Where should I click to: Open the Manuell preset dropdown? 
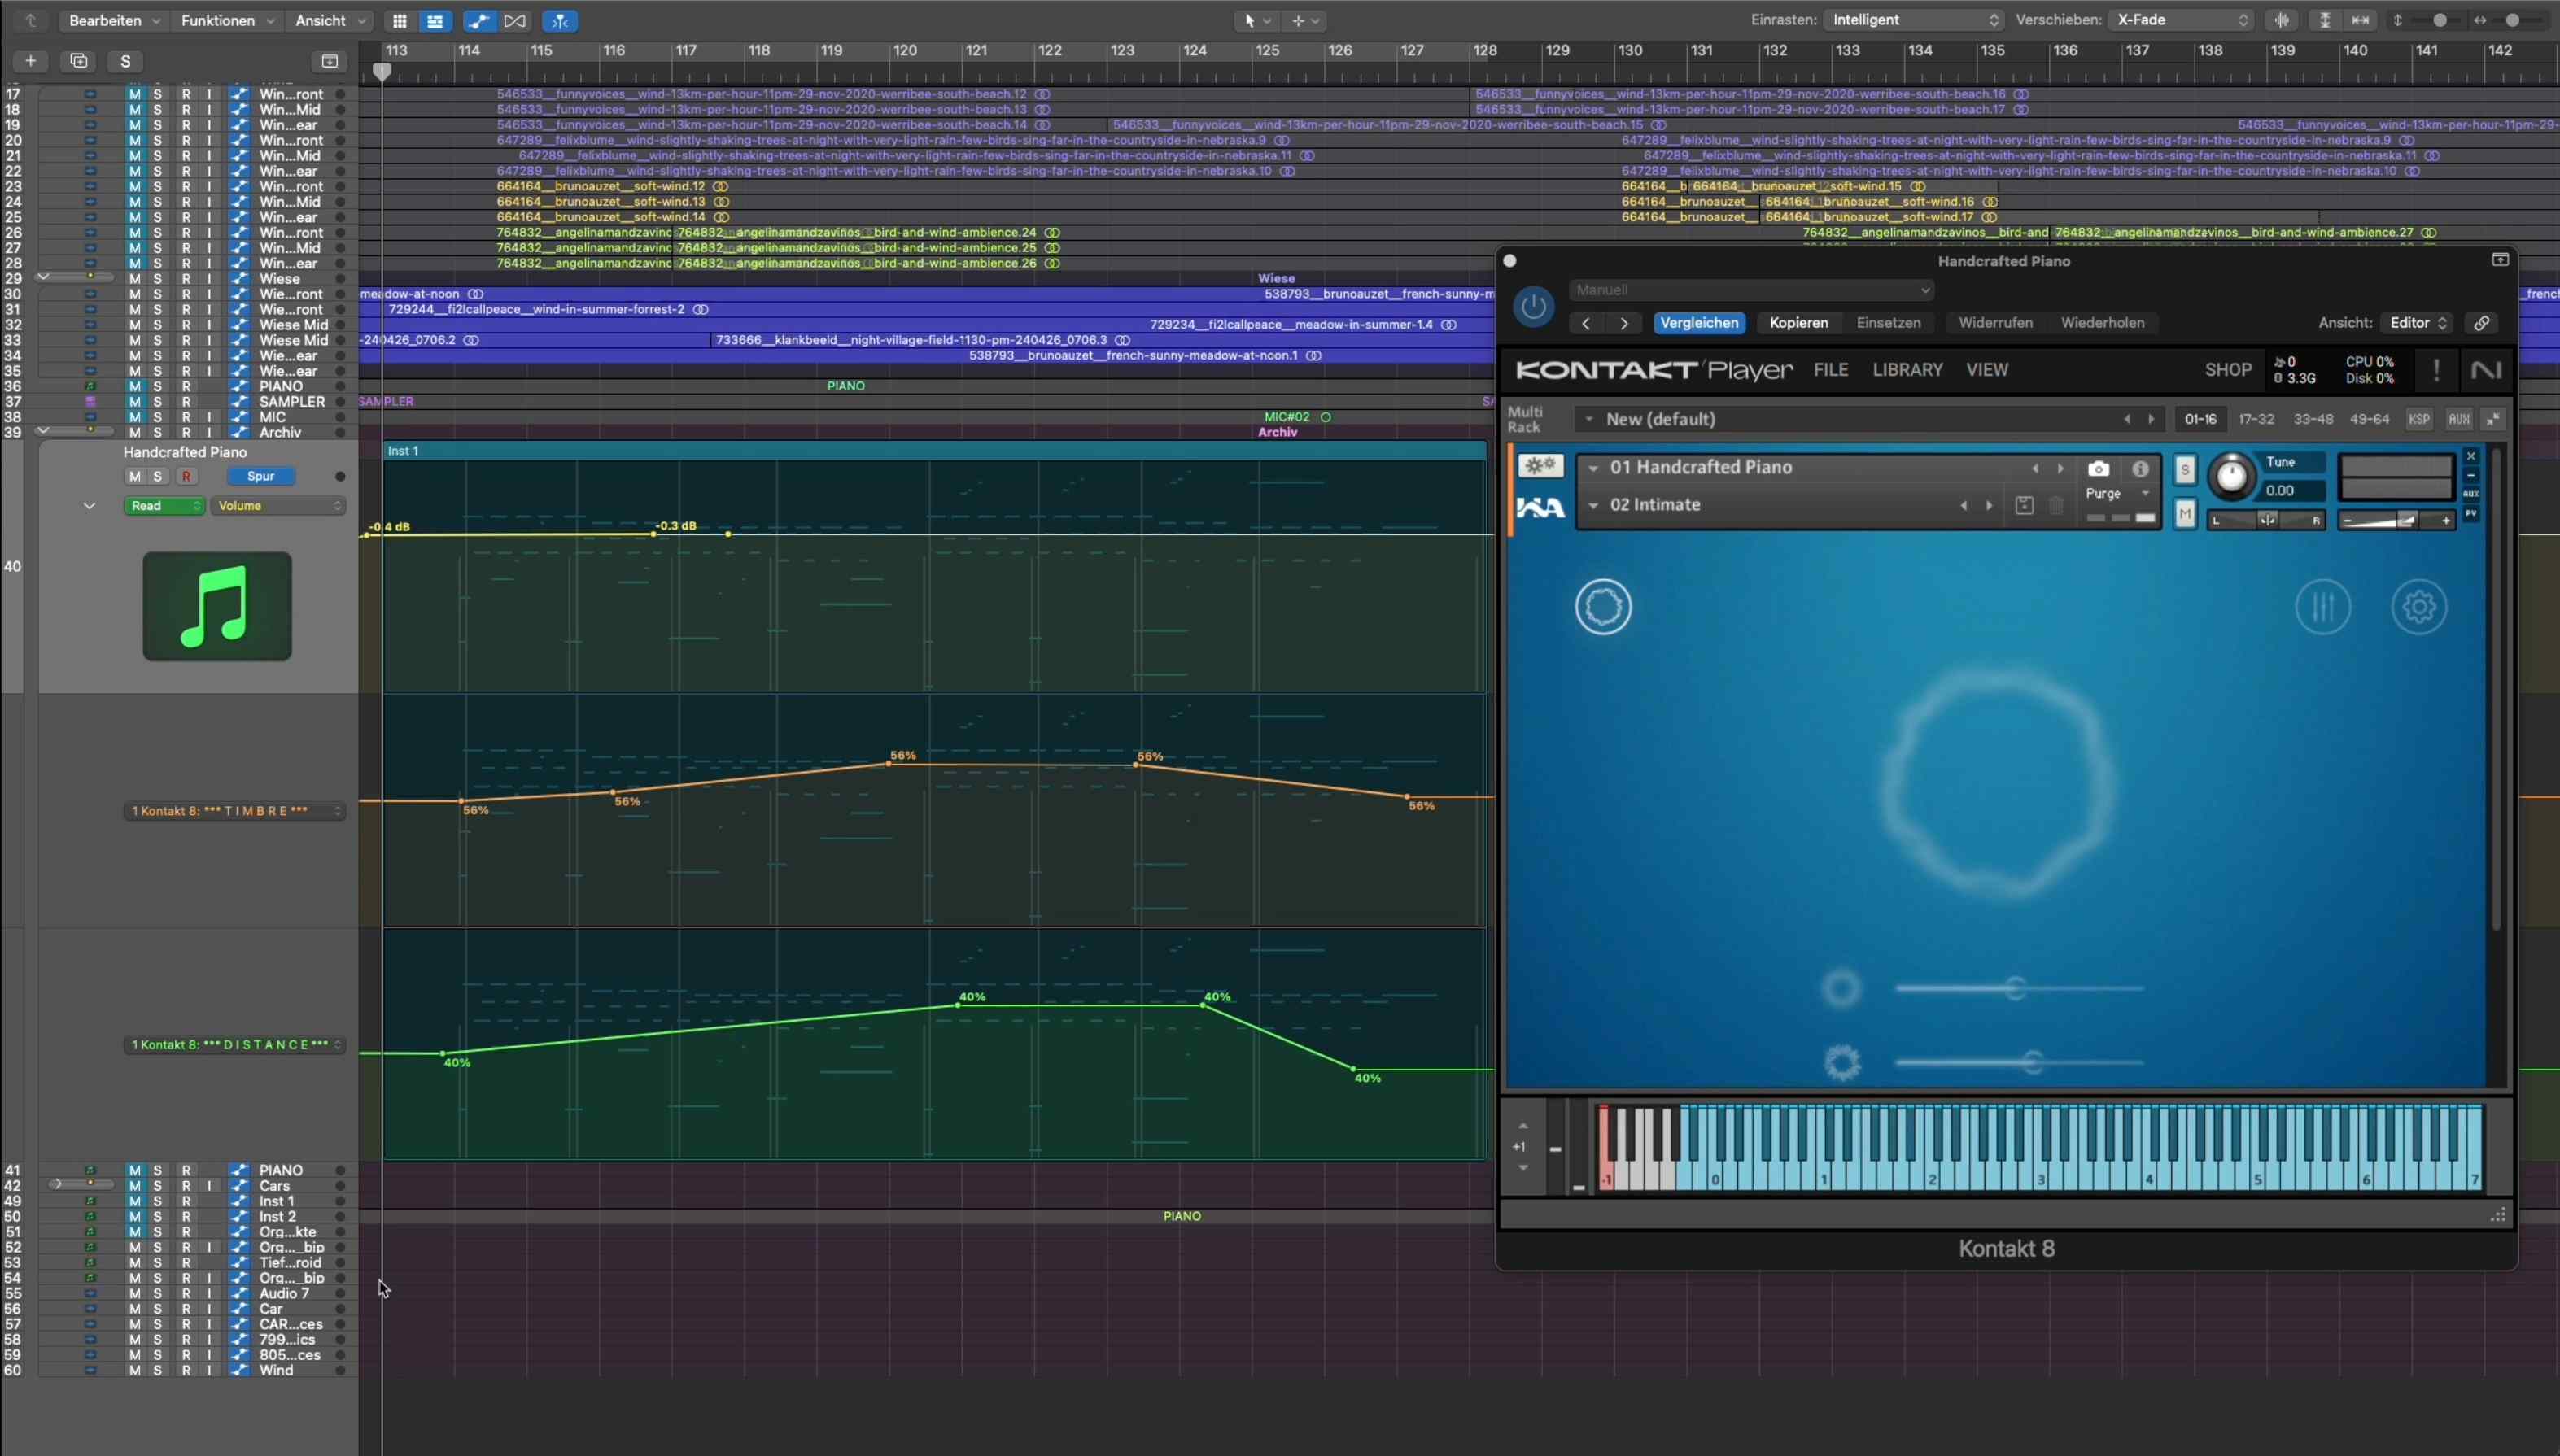(1750, 290)
